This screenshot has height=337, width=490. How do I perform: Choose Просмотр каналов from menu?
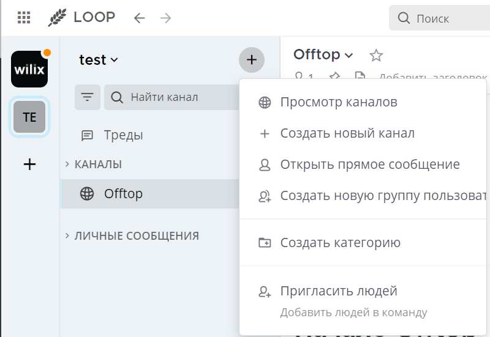pos(363,102)
